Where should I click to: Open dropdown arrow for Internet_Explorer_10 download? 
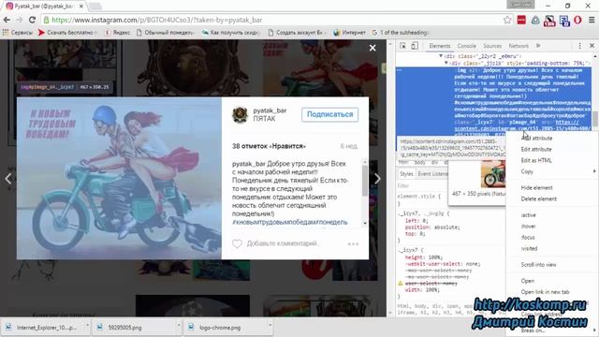(87, 326)
